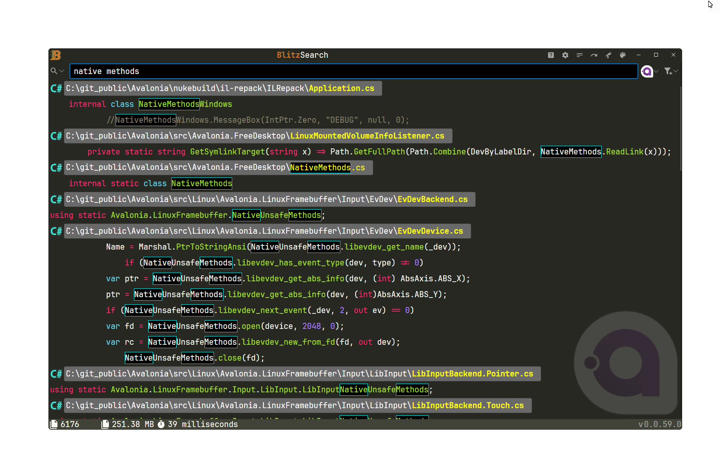Viewport: 726px width, 475px height.
Task: Open settings via the gear icon
Action: click(565, 55)
